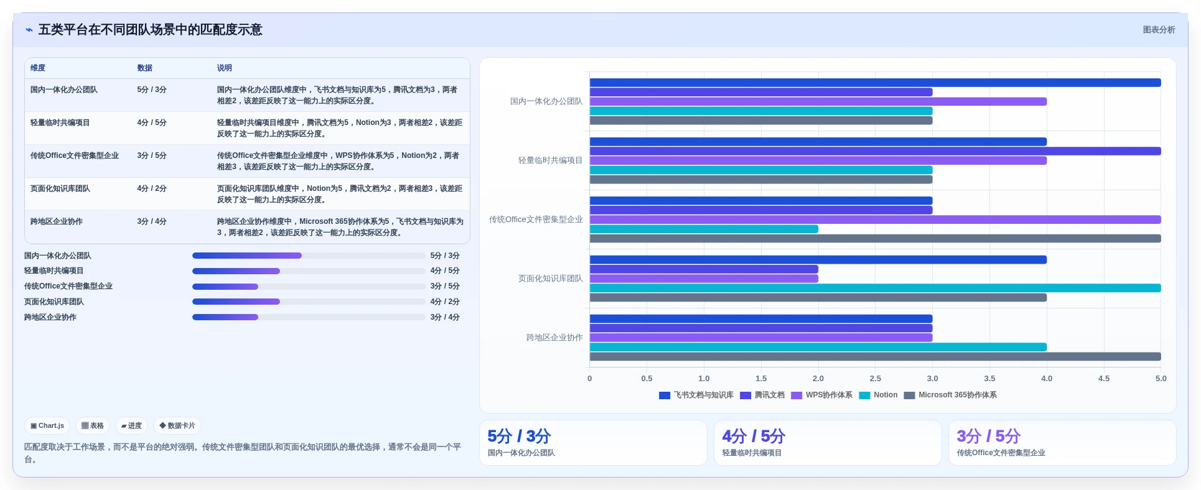Viewport: 1201px width, 490px height.
Task: Click chart axis label 页面化知识库团队
Action: [x=550, y=279]
